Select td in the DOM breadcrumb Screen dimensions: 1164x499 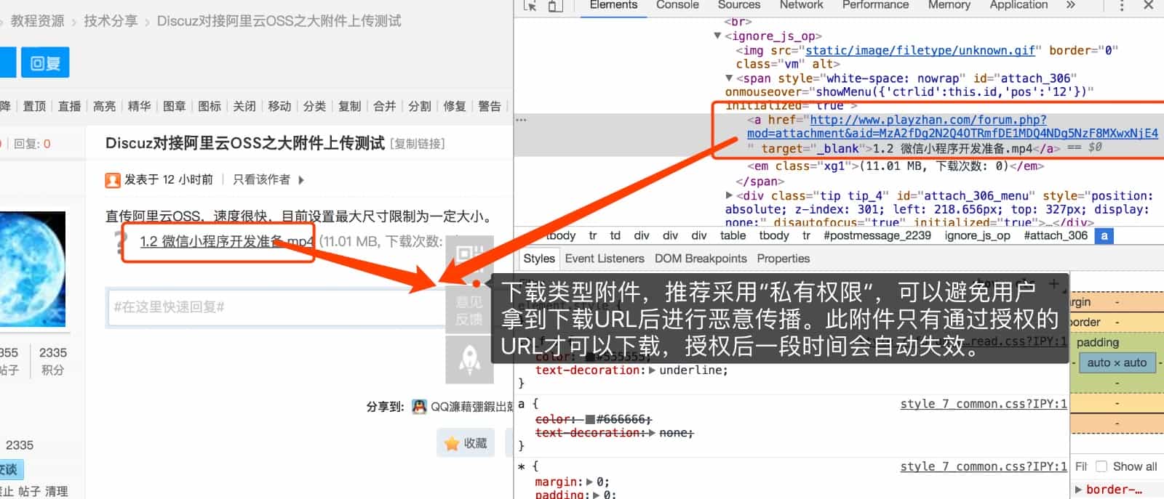click(x=615, y=235)
